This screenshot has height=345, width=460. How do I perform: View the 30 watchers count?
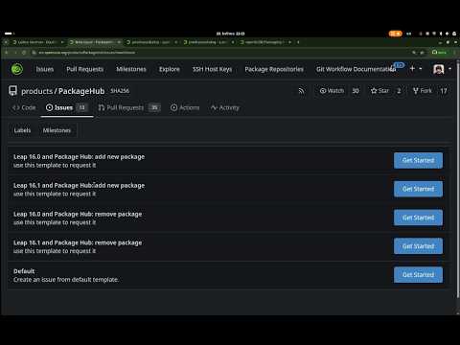356,91
